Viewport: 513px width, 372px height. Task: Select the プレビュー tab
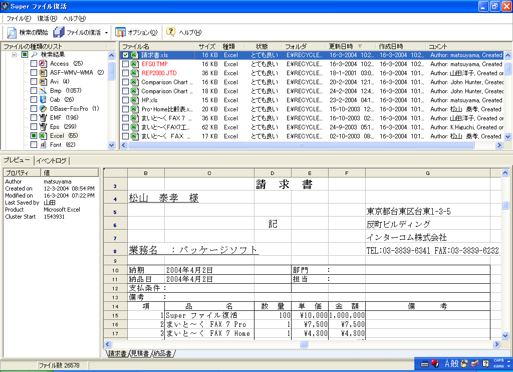(17, 160)
